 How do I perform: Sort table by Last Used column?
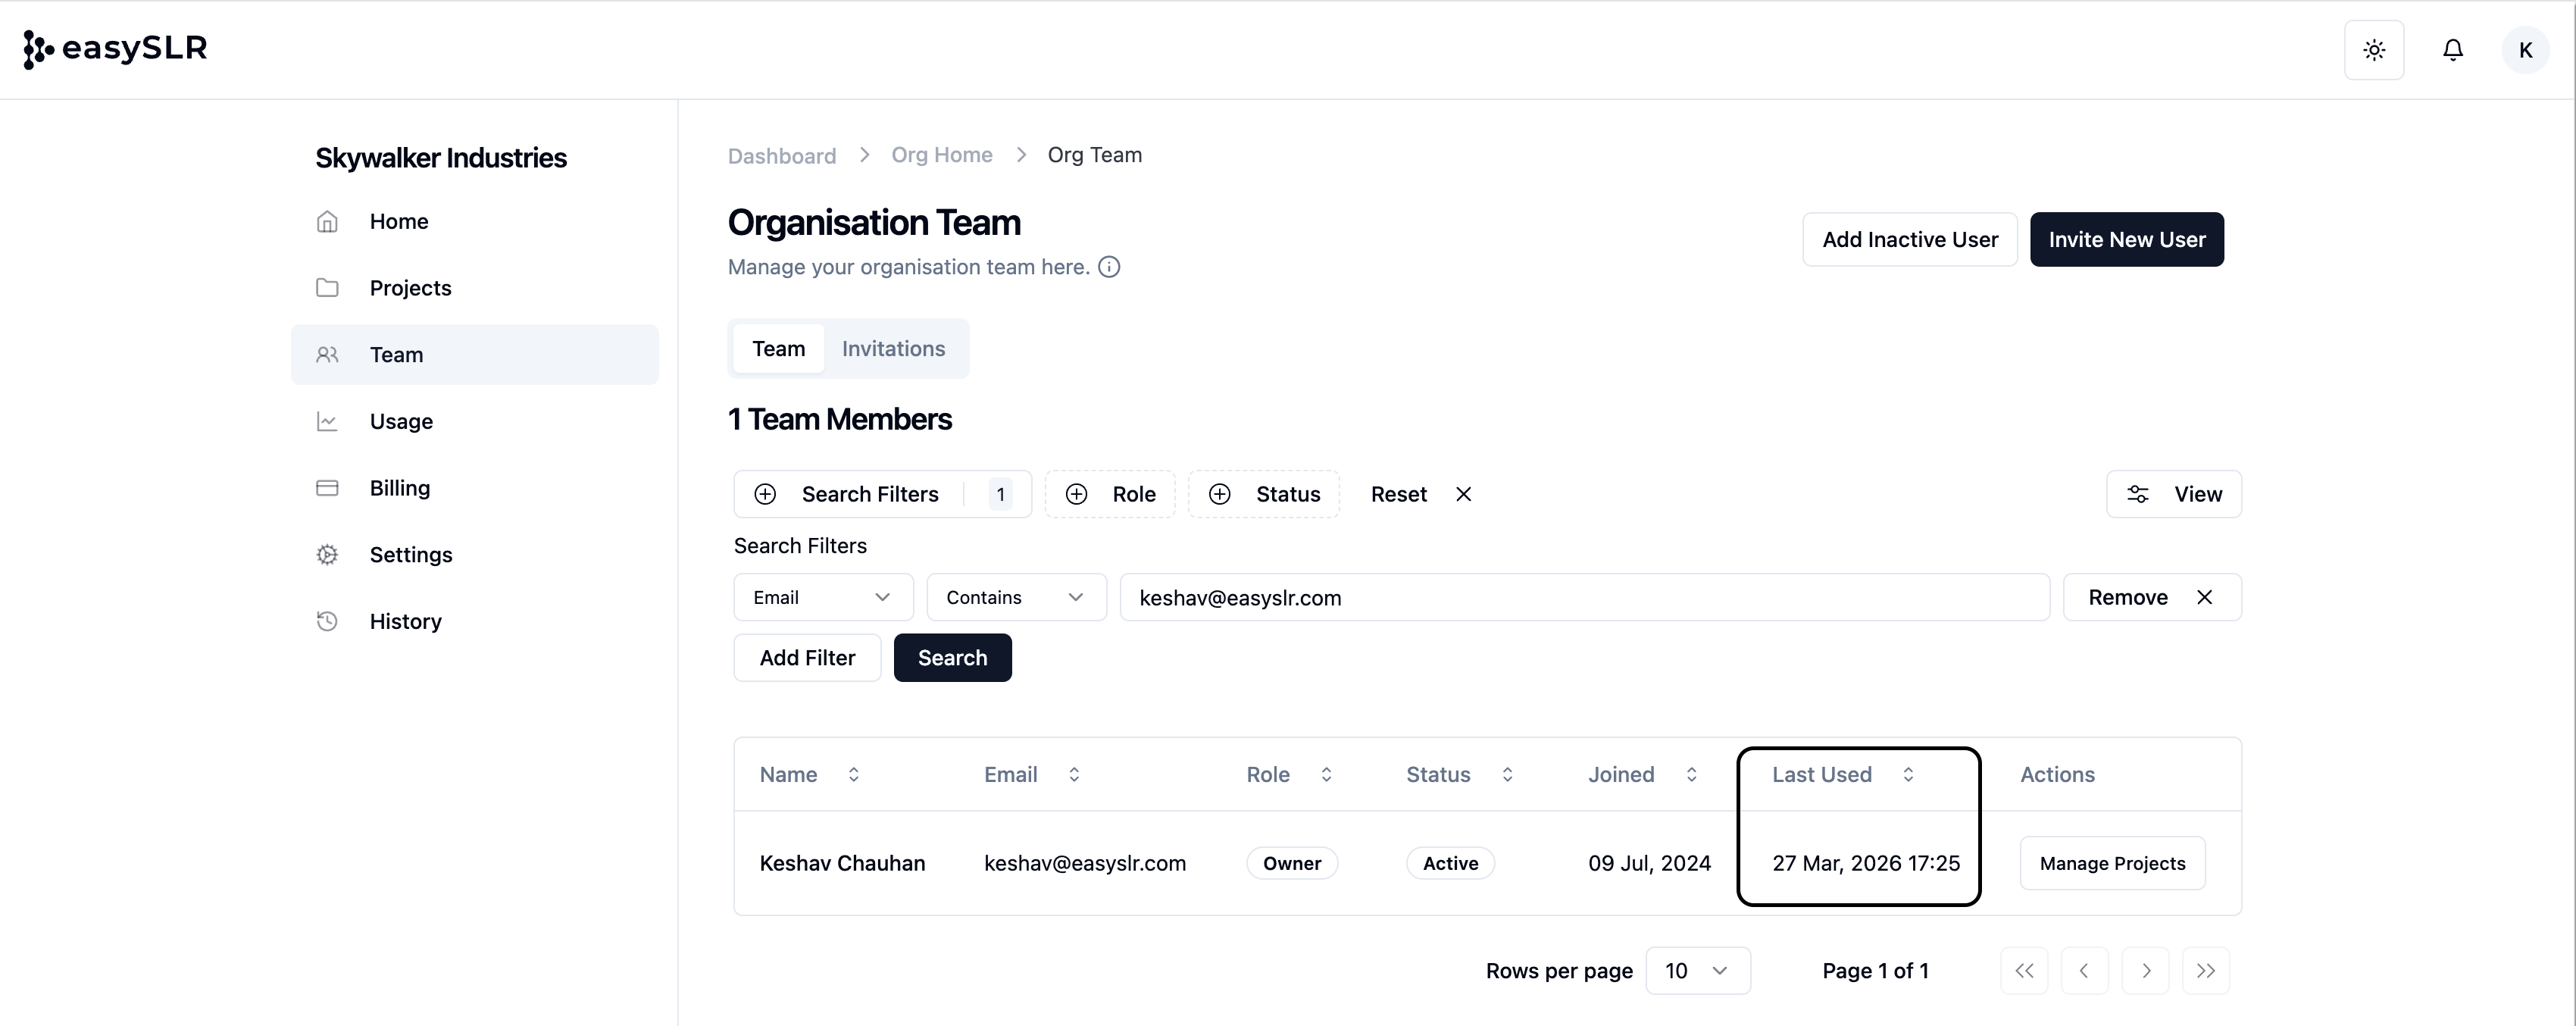click(1841, 774)
